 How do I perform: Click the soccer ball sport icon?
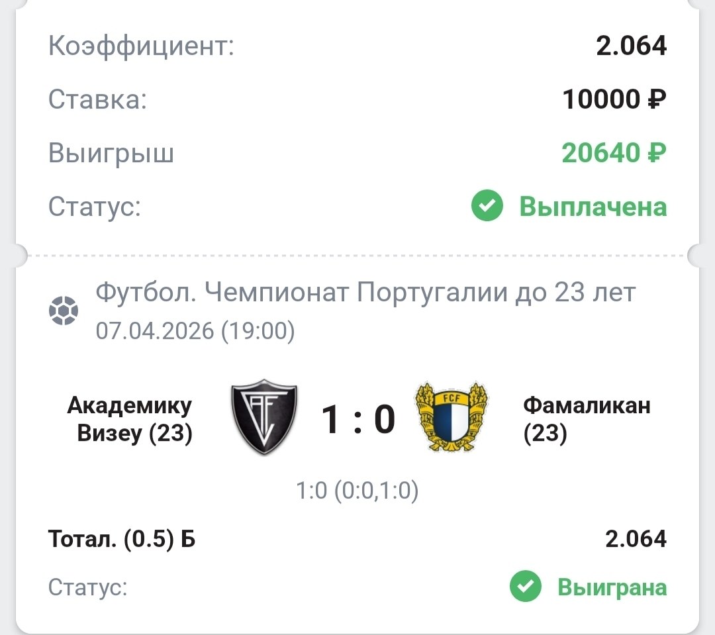tap(64, 311)
